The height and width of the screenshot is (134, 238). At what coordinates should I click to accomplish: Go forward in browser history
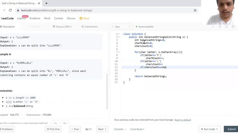coord(4,10)
